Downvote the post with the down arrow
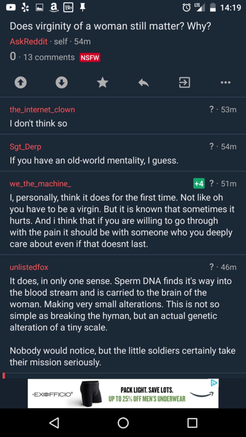Viewport: 246px width, 437px height. tap(61, 82)
